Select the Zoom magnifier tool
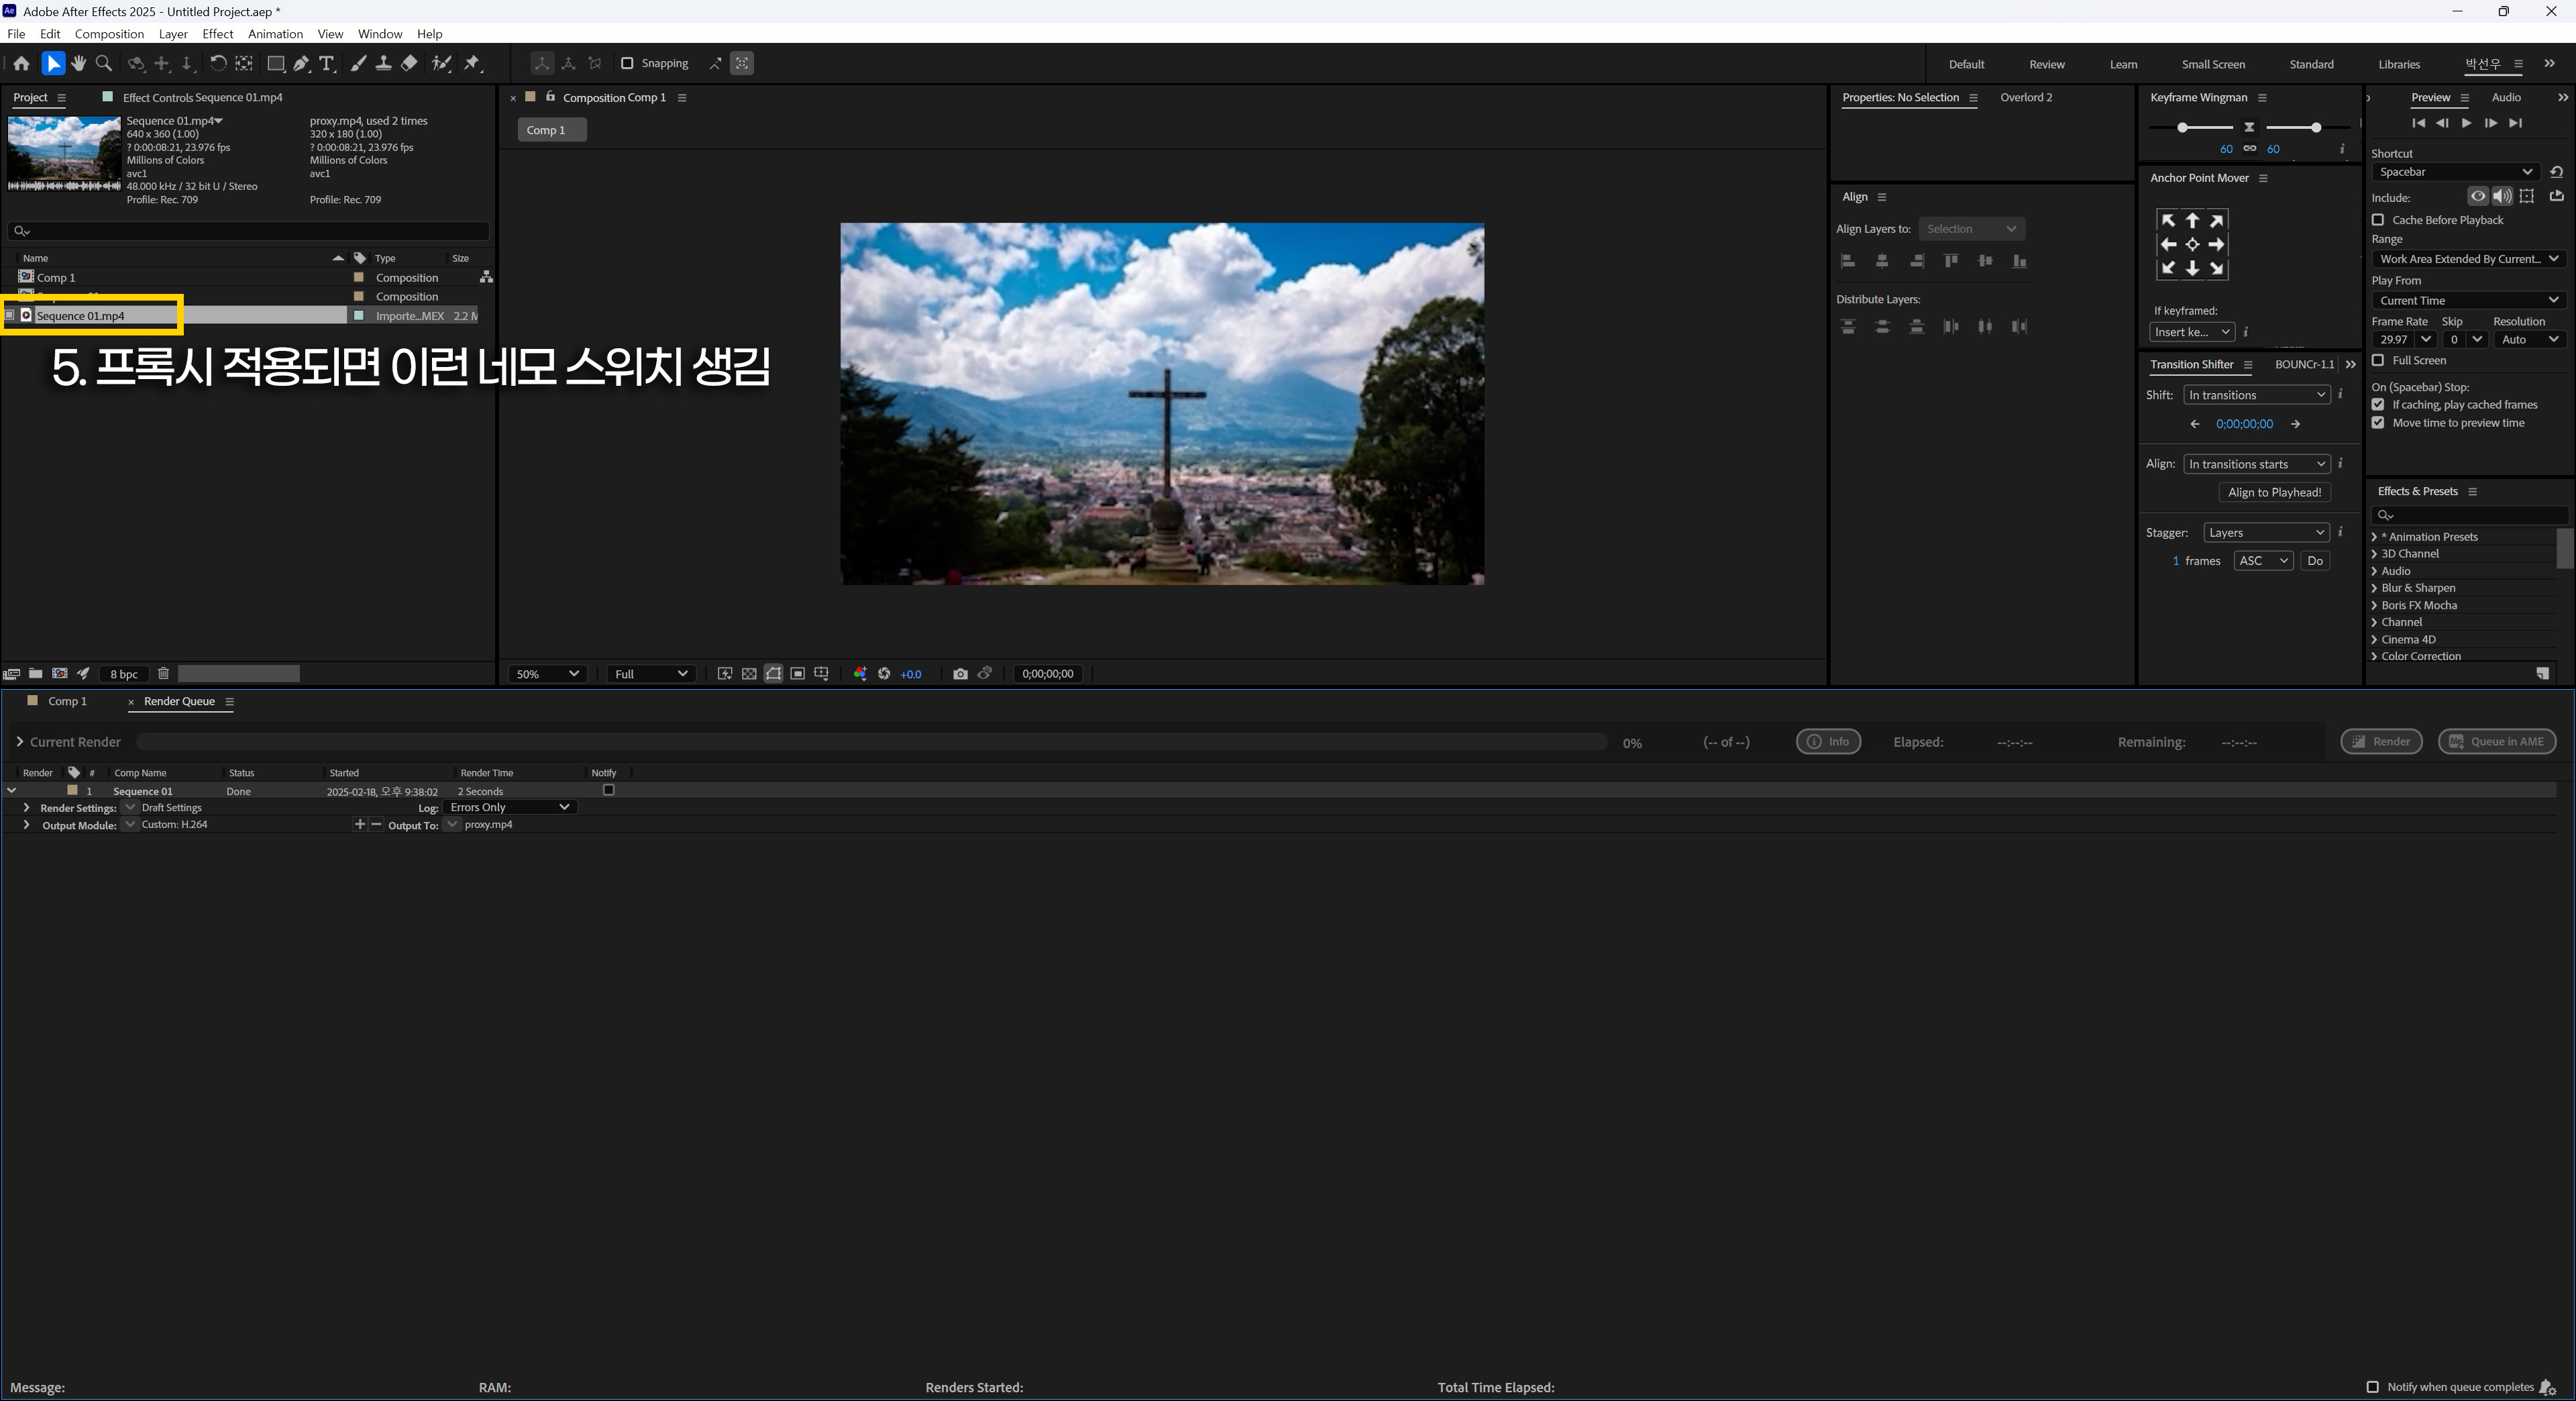 [x=103, y=63]
